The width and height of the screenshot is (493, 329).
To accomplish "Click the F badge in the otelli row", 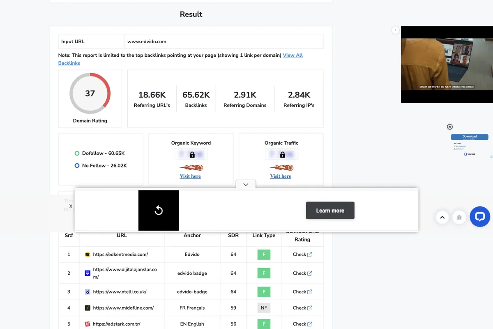I will [x=264, y=292].
